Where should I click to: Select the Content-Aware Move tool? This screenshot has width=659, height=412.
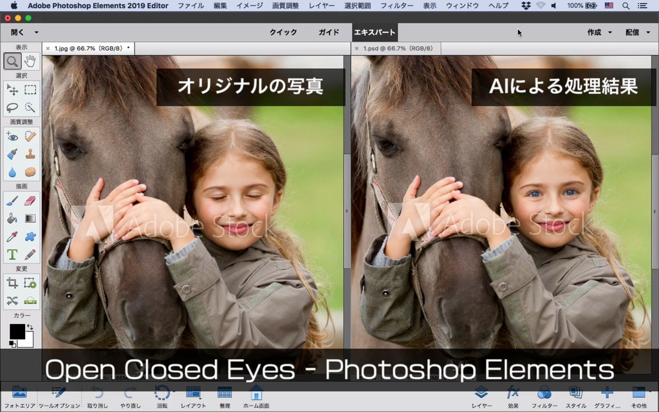[x=12, y=301]
